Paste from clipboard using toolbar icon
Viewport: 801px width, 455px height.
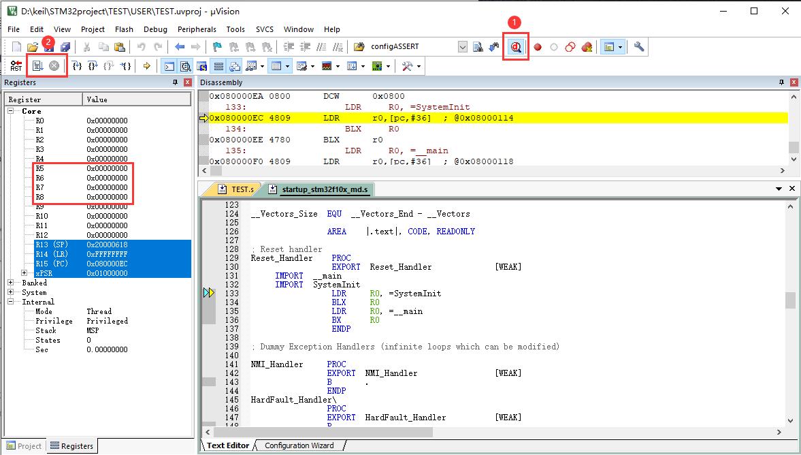coord(120,47)
